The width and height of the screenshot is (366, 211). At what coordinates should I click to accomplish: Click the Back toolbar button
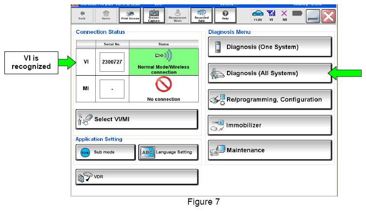[x=82, y=16]
